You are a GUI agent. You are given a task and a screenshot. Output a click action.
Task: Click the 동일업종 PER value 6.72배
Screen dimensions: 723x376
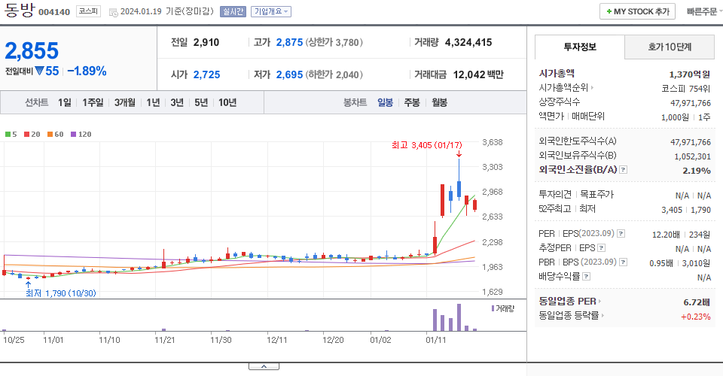pyautogui.click(x=696, y=302)
